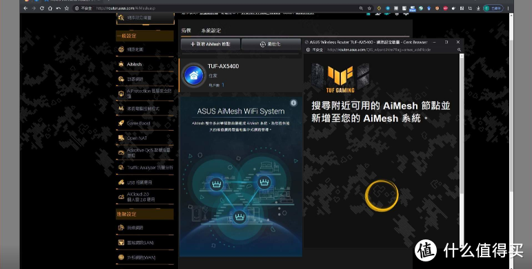Open AiProtection 智慧安全防護
Screen dimensions: 532x269
click(x=145, y=94)
